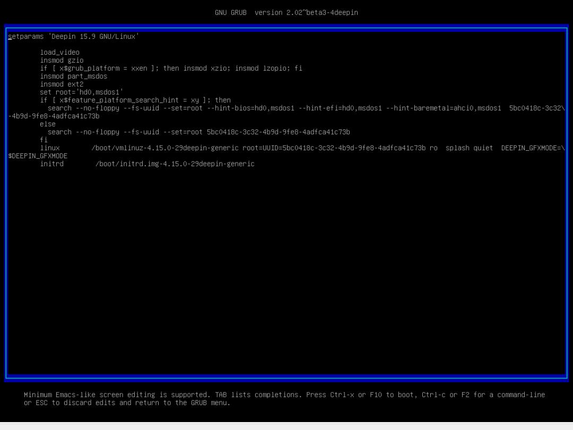This screenshot has height=430, width=573.
Task: Click the wrapped $DEEPIN_GFXMODE text
Action: [38, 156]
